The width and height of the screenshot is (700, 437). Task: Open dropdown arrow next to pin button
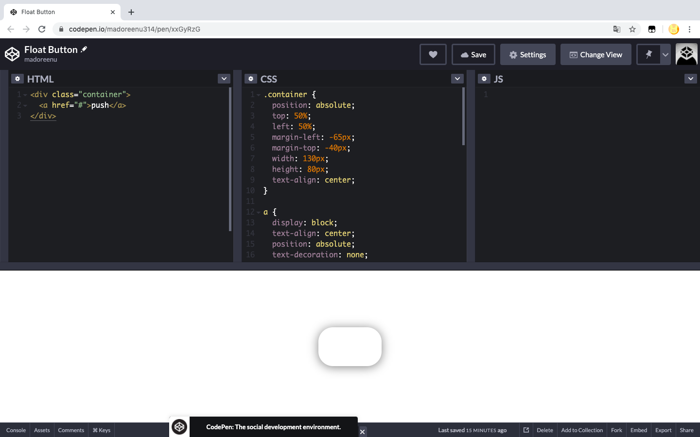(x=665, y=54)
